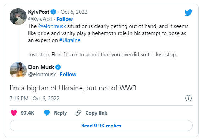Like the tweet with the heart icon
Screen dimensions: 208x139
point(14,113)
